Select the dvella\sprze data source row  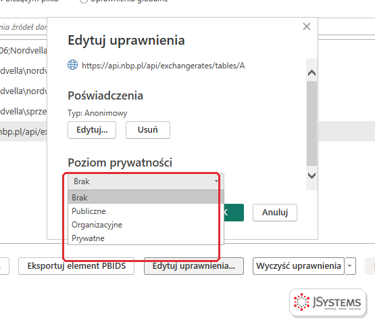pos(24,111)
